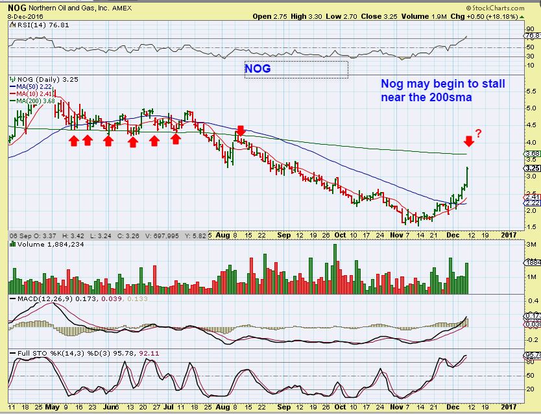Click the volume bars icon before Volume label
Image resolution: width=541 pixels, height=414 pixels.
[x=13, y=244]
